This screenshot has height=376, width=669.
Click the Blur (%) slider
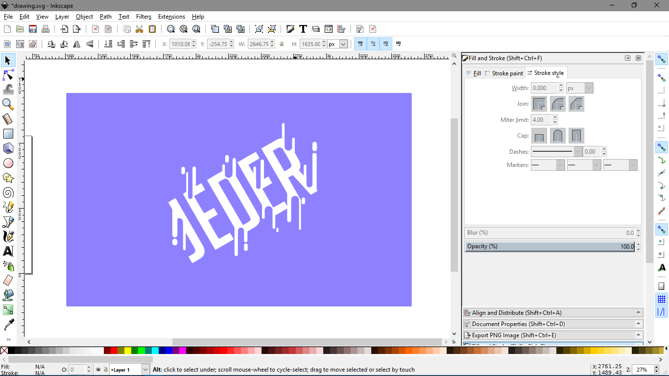click(x=550, y=233)
